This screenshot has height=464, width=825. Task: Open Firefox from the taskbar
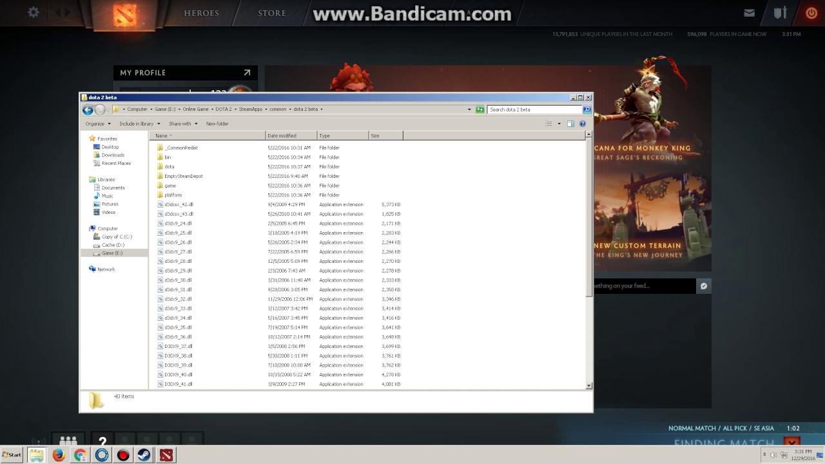pyautogui.click(x=59, y=455)
